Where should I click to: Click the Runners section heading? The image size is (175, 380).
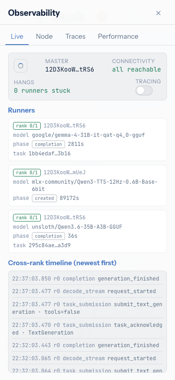22,110
